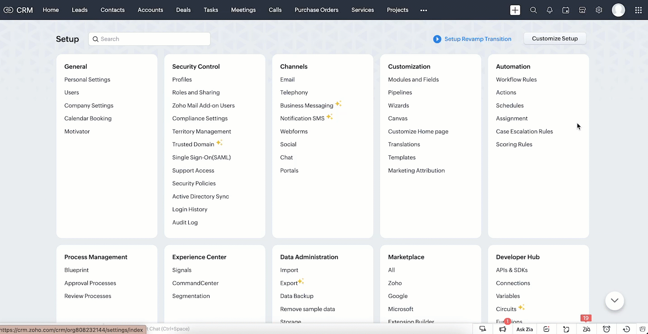This screenshot has height=334, width=648.
Task: Open Data Backup under Data Administration
Action: [297, 296]
